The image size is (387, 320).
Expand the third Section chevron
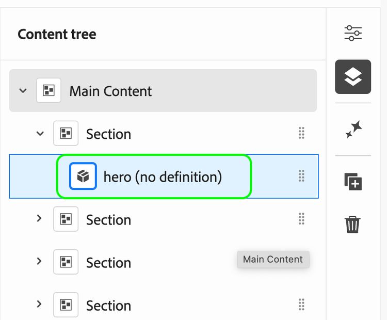pos(39,261)
